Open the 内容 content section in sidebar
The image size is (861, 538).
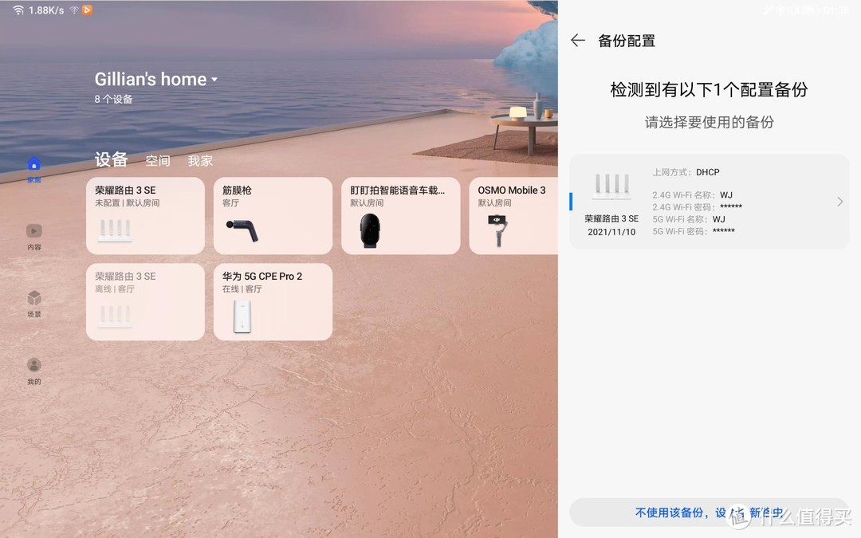34,238
